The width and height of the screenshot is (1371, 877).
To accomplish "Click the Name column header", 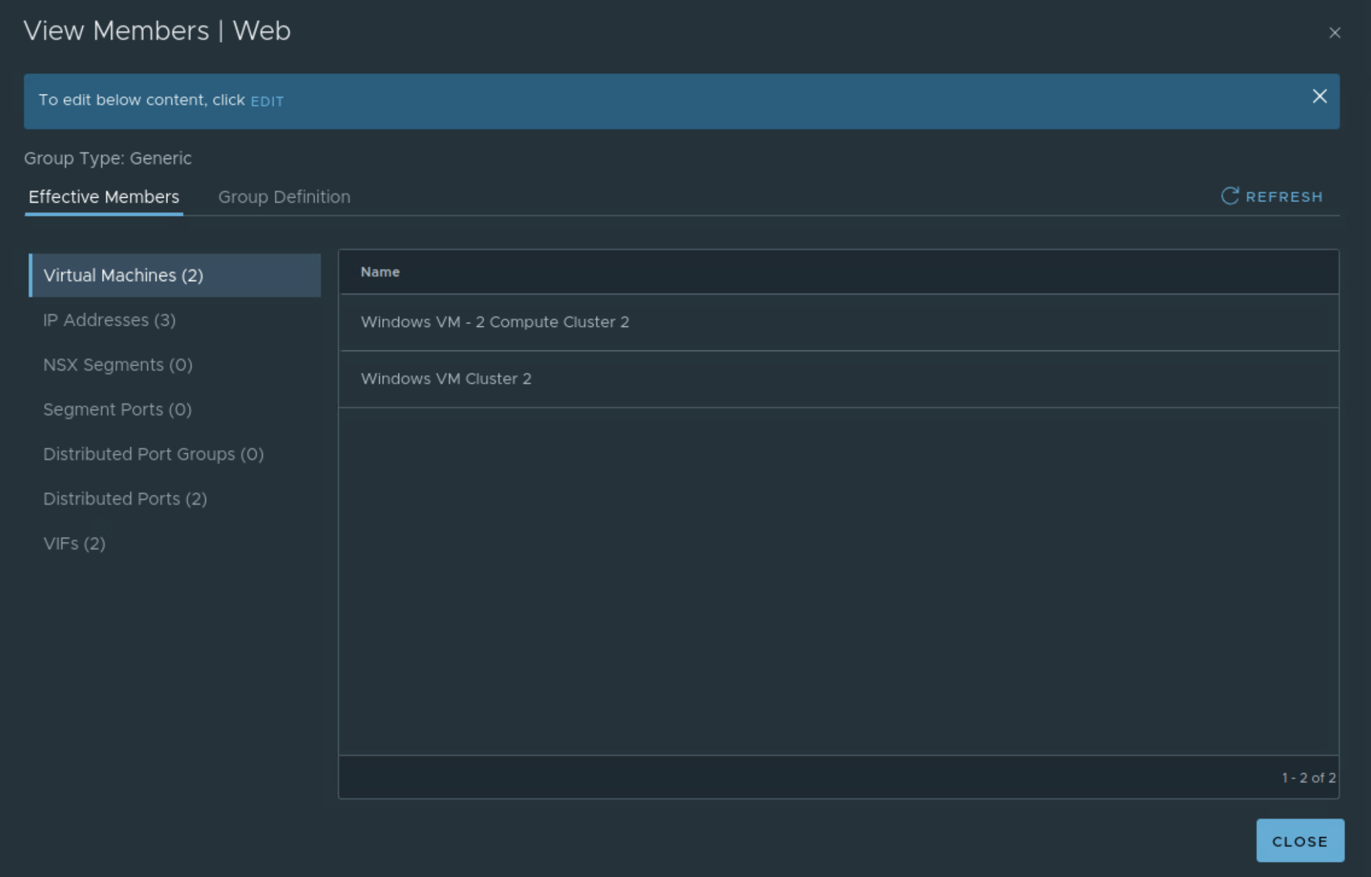I will [380, 272].
